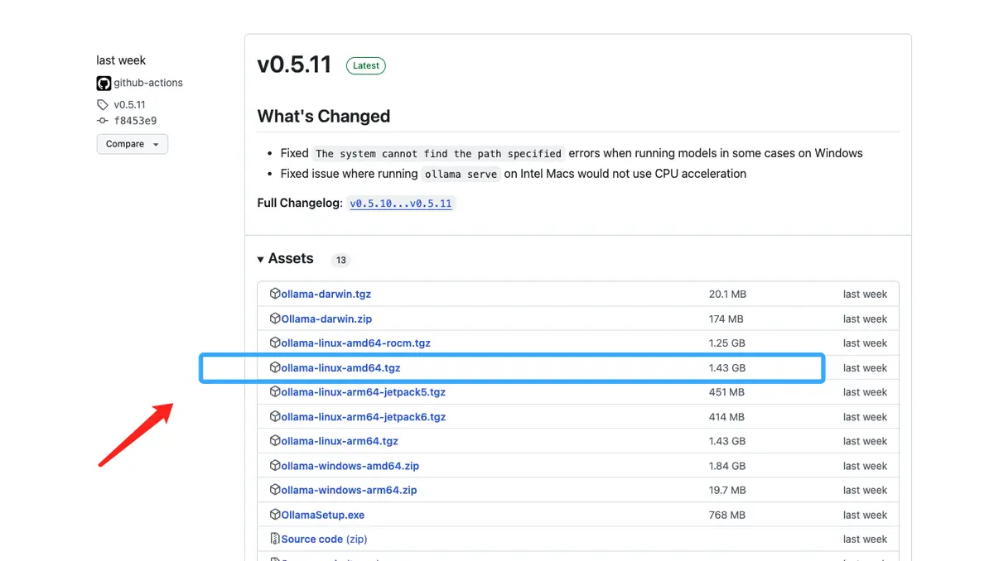The height and width of the screenshot is (561, 994).
Task: Click package icon next to ollama-linux-amd64-rocm.tgz
Action: 275,343
